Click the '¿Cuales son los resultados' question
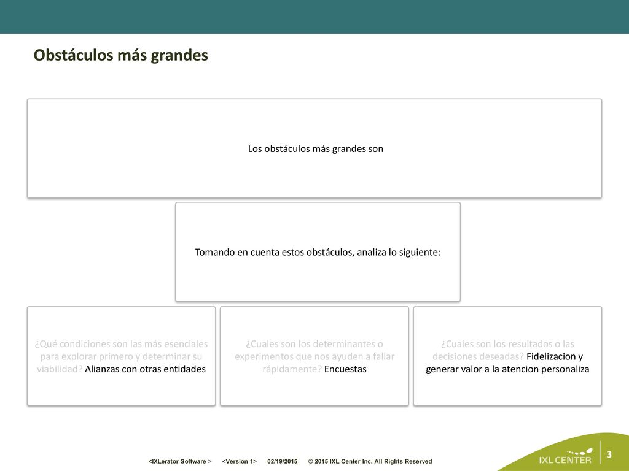This screenshot has height=471, width=629. (504, 350)
